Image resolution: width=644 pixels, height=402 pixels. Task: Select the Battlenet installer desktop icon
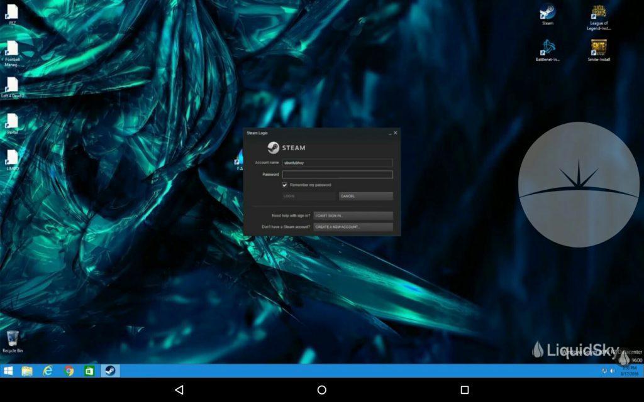coord(548,50)
